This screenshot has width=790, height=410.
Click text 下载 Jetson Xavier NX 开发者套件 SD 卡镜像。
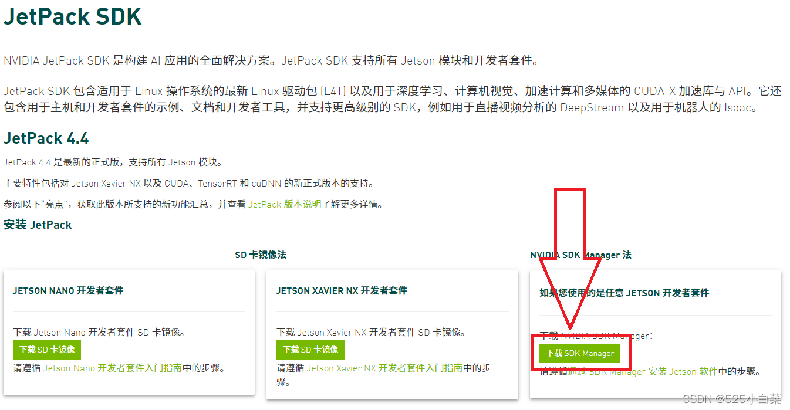point(372,333)
